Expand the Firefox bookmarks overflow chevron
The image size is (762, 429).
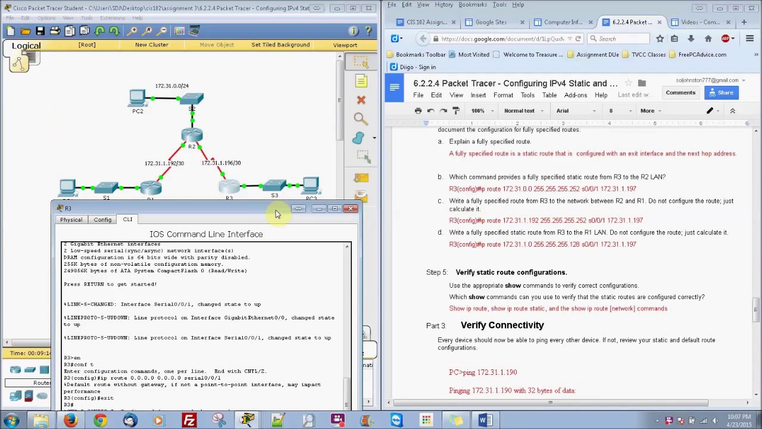coord(756,54)
